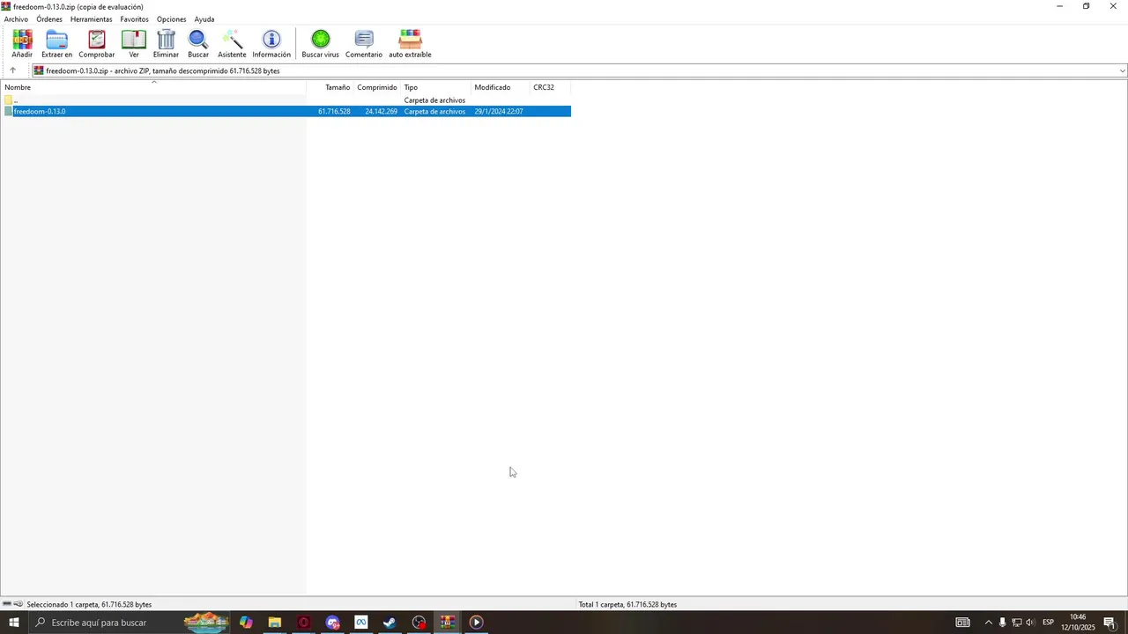Click the 24.142.269 compressed size cell
The image size is (1128, 634).
381,112
